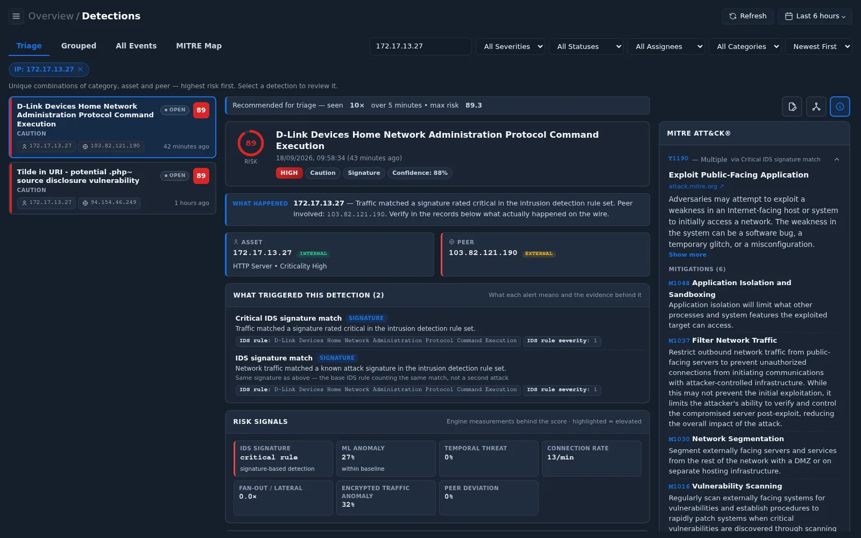The image size is (861, 538).
Task: Click the peer address 103.82.121.190 in Peer panel
Action: tap(483, 253)
